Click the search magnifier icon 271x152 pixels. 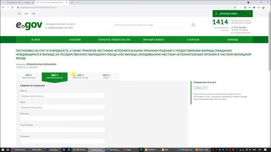[193, 25]
